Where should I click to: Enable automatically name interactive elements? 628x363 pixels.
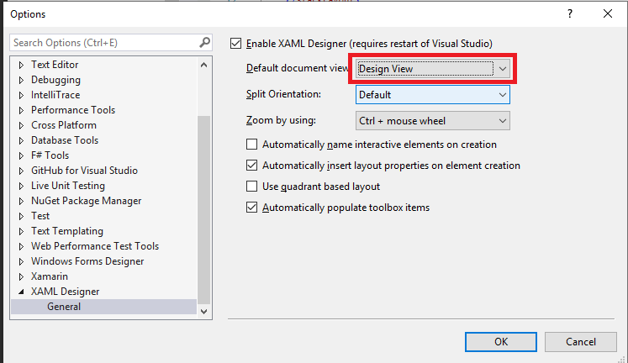251,144
